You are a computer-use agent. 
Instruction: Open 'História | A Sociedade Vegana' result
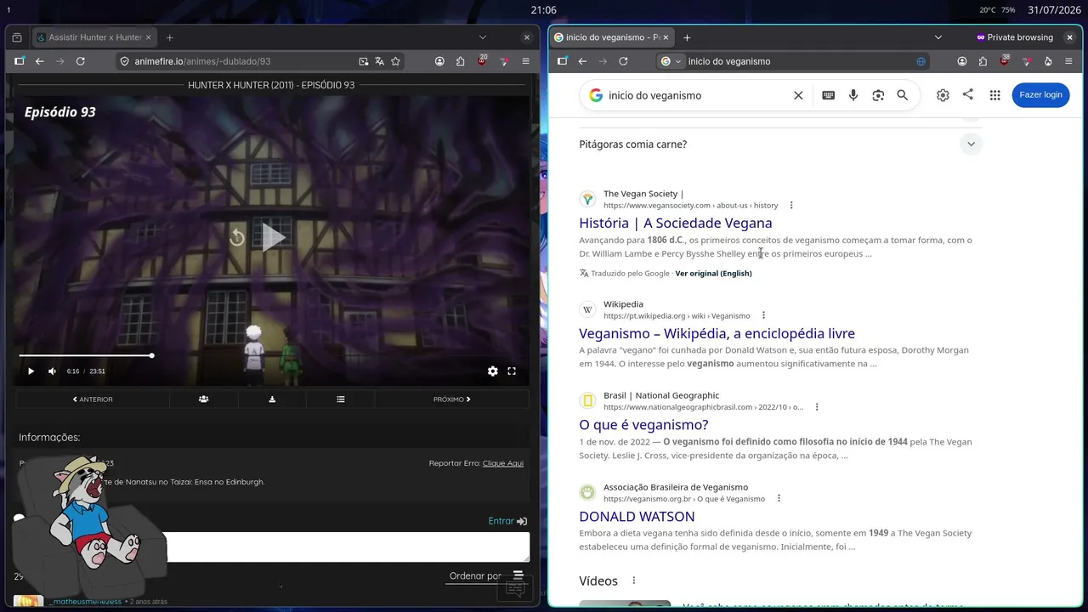[x=676, y=223]
